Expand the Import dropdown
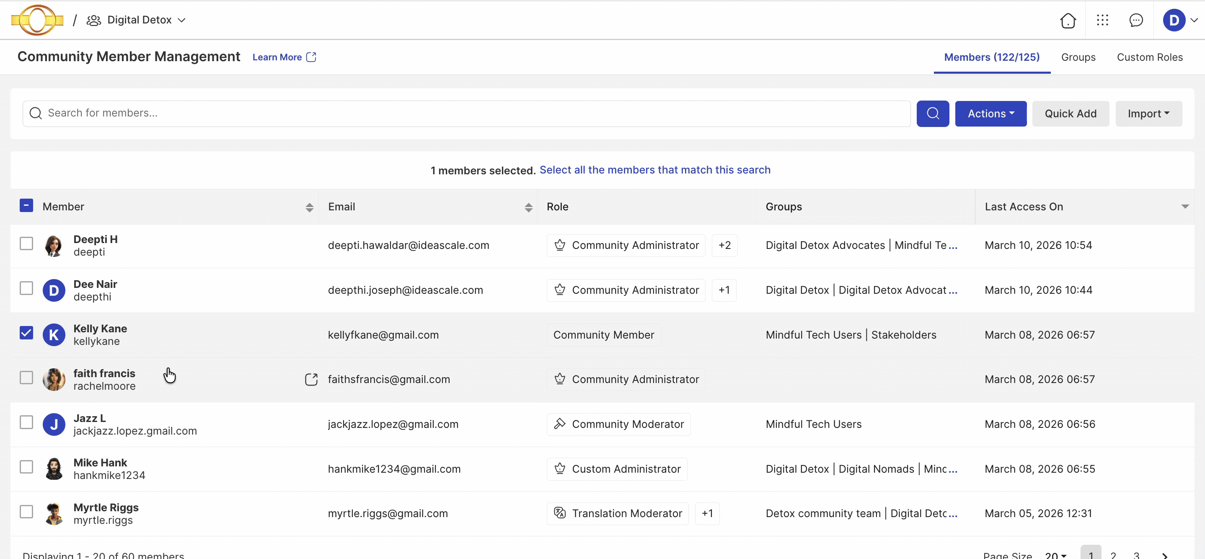The width and height of the screenshot is (1205, 559). tap(1148, 114)
